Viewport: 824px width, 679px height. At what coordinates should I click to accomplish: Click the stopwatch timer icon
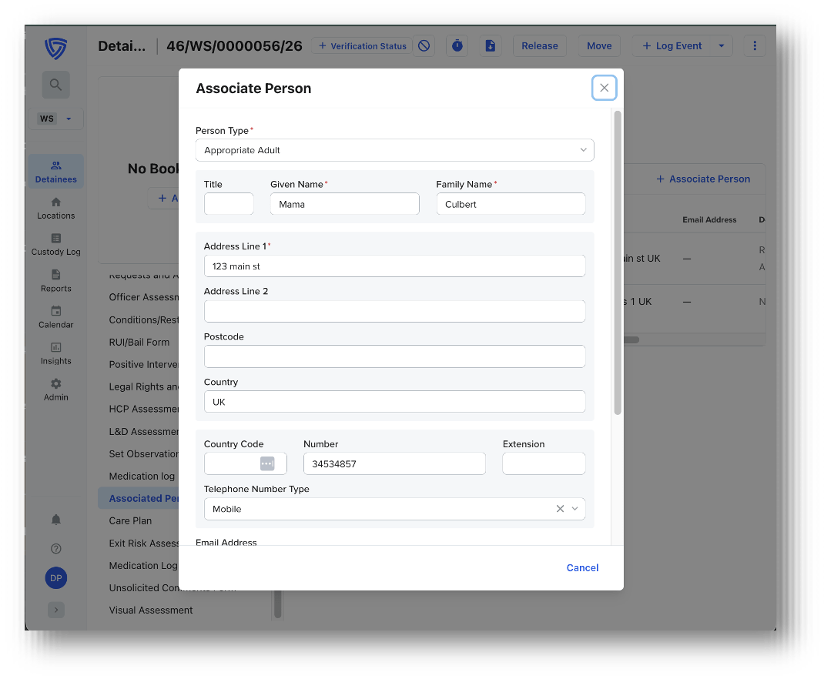pyautogui.click(x=457, y=46)
